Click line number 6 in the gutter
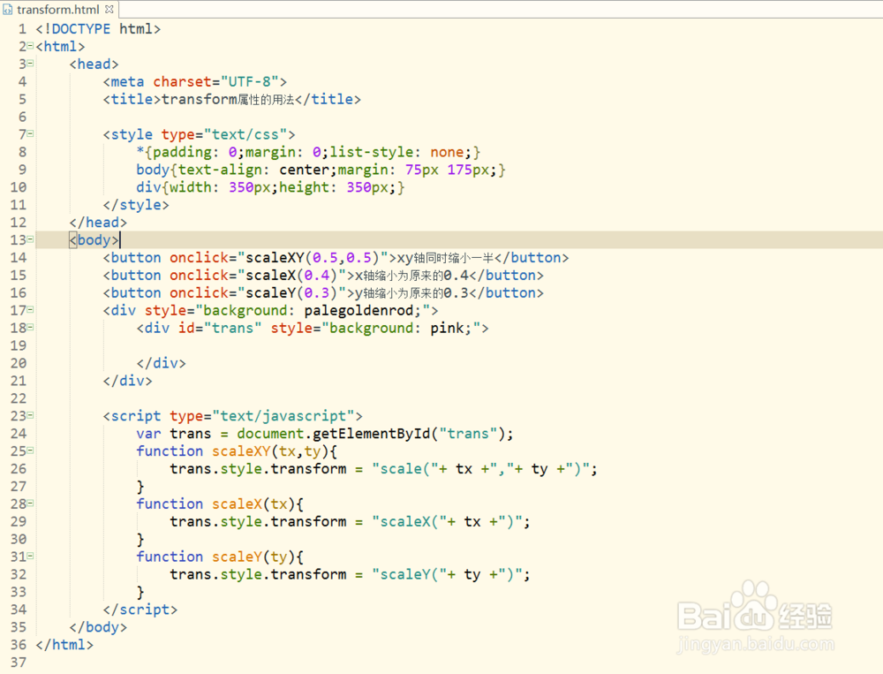The image size is (883, 674). 23,117
